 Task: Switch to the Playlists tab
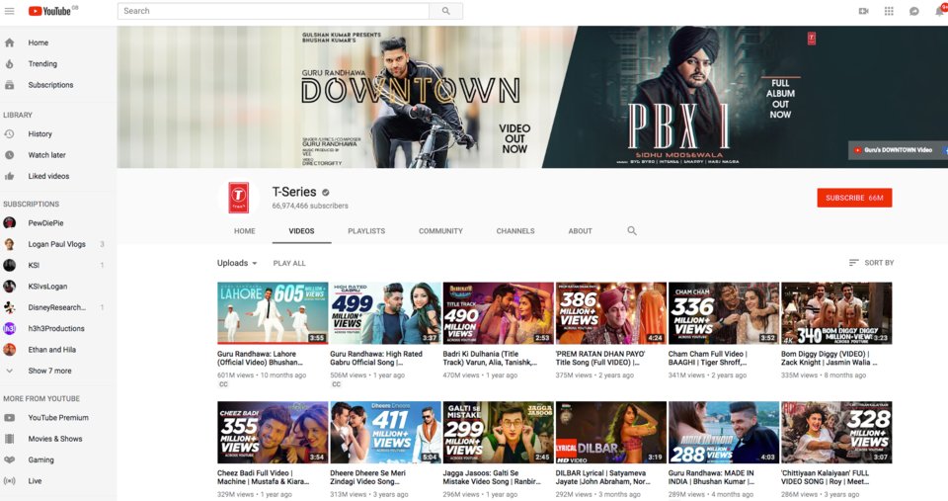tap(366, 231)
